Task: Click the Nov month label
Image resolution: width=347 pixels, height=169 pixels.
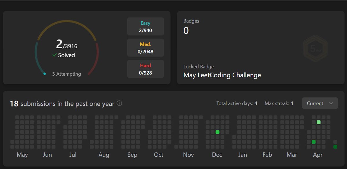Action: click(x=188, y=155)
